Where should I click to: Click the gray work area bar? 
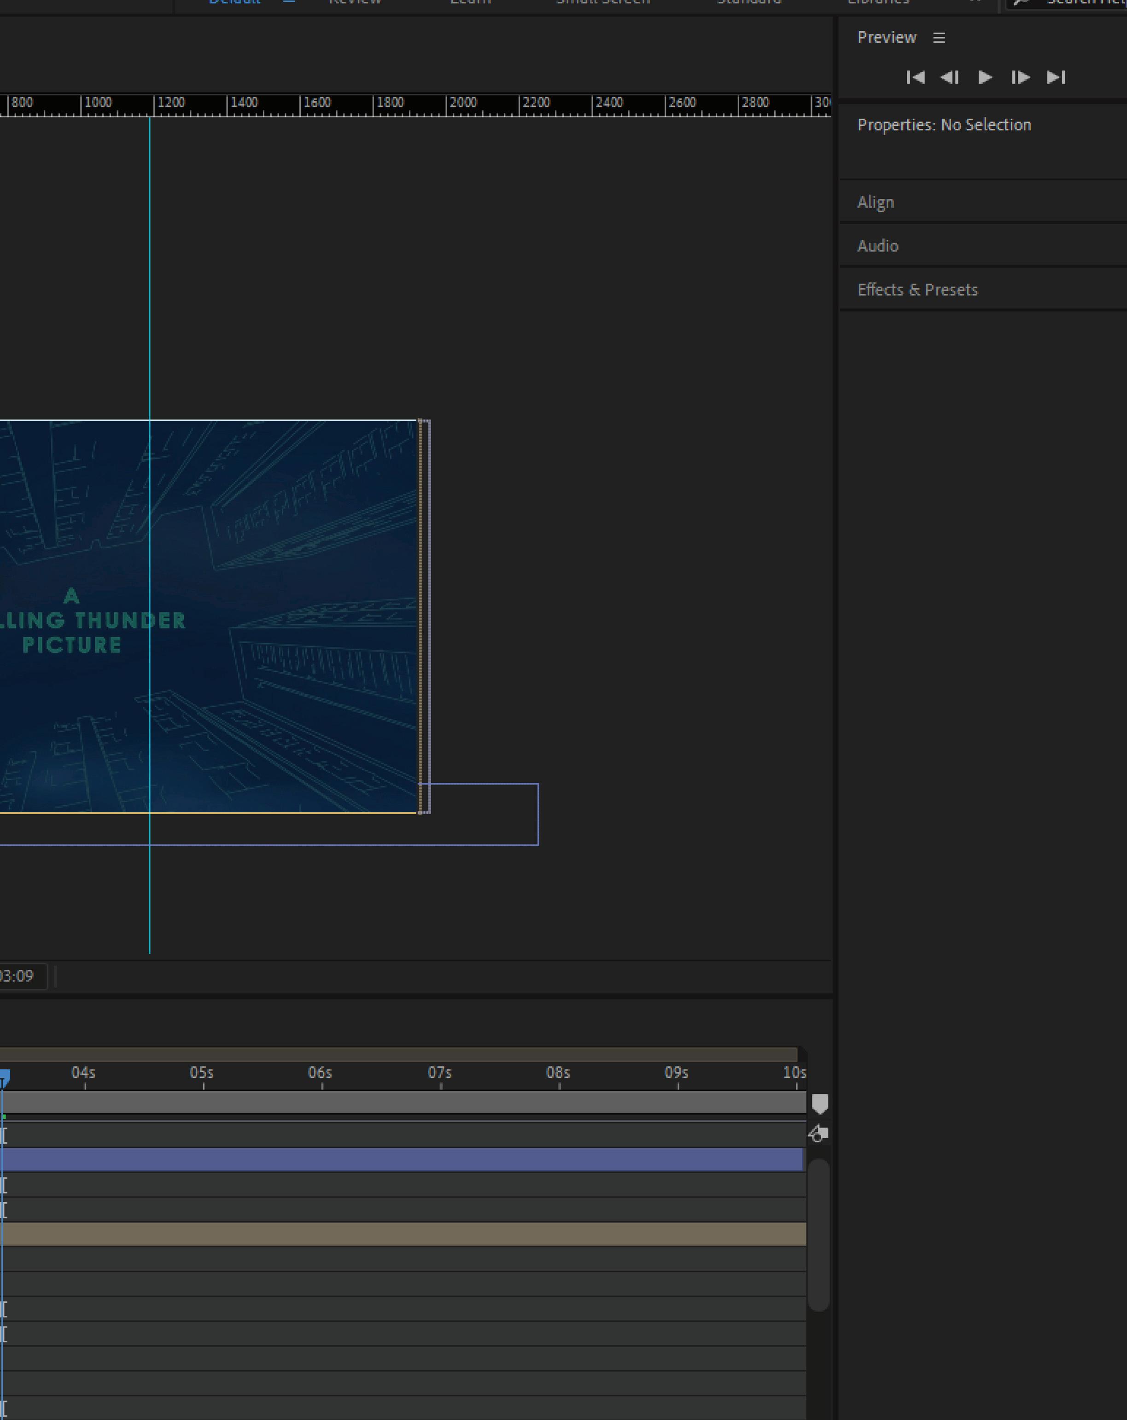(x=402, y=1103)
